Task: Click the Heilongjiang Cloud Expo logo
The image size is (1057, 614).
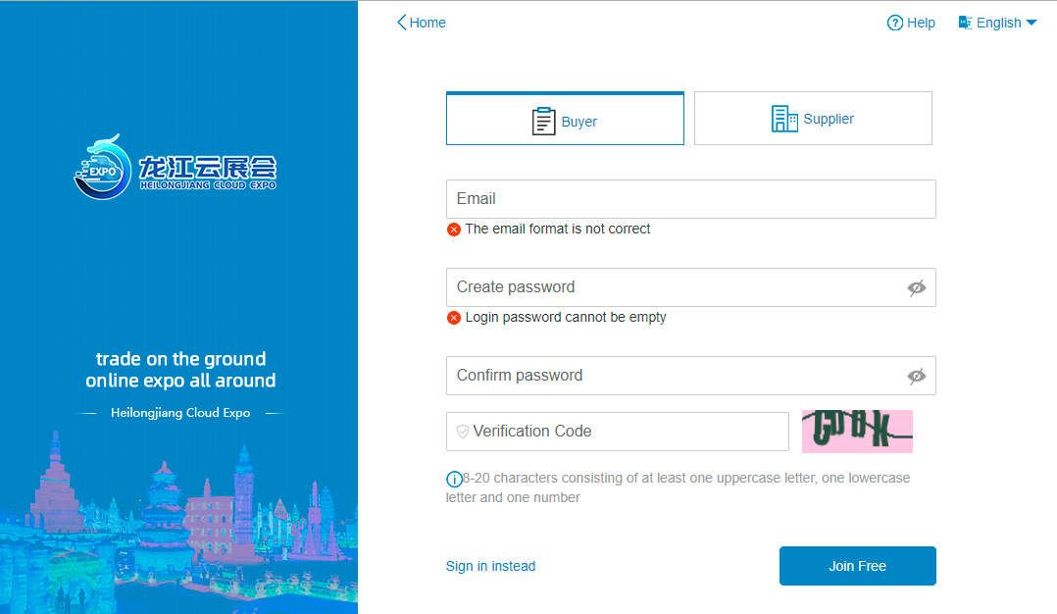Action: pos(176,167)
